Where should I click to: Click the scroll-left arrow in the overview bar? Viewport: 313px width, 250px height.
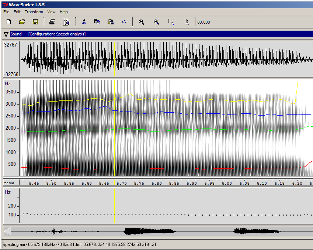(7, 232)
